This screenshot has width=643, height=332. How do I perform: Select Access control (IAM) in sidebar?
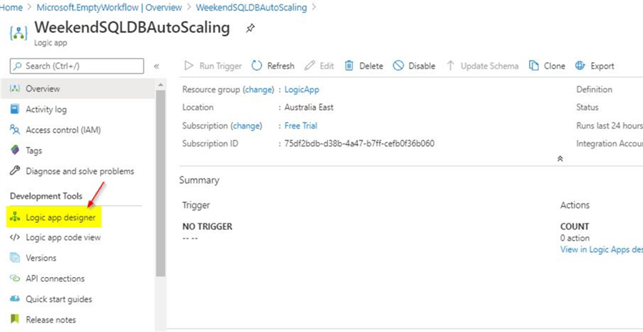click(x=64, y=130)
